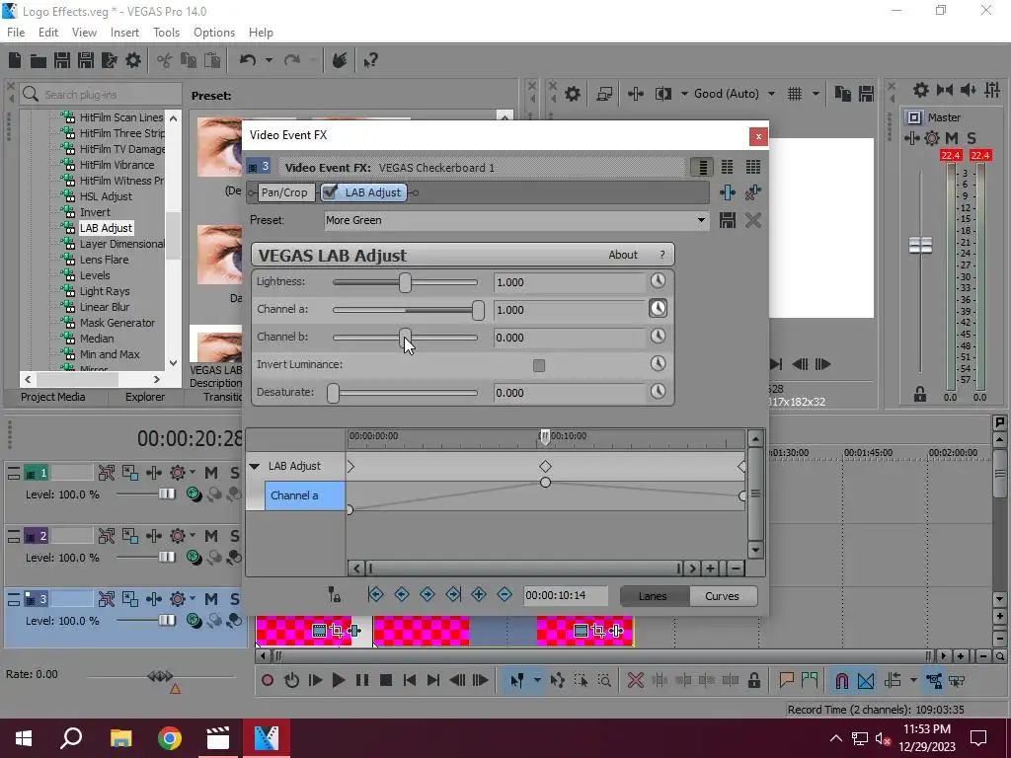This screenshot has height=758, width=1011.
Task: Open the edit tool selector dropdown arrow
Action: tap(537, 680)
